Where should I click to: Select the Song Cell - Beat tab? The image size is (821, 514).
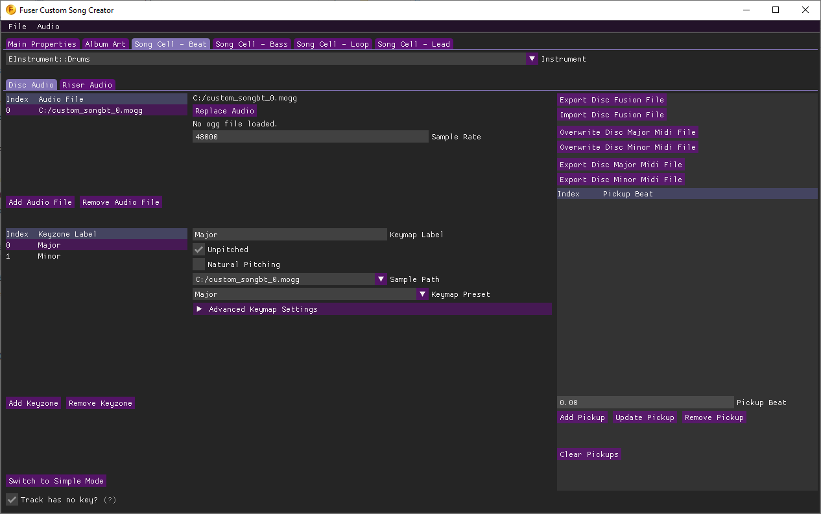tap(171, 44)
